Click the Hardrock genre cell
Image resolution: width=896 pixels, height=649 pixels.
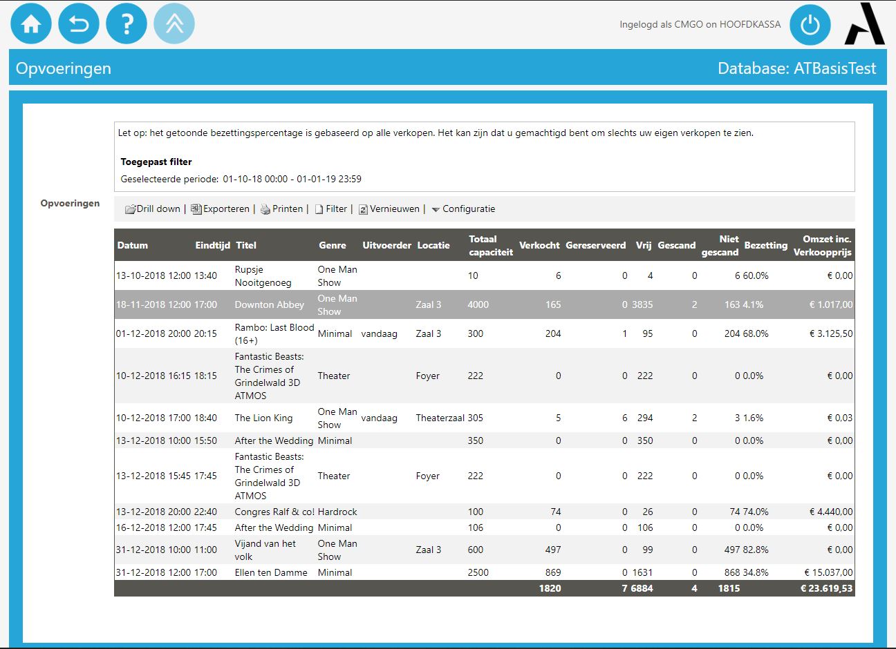point(337,512)
